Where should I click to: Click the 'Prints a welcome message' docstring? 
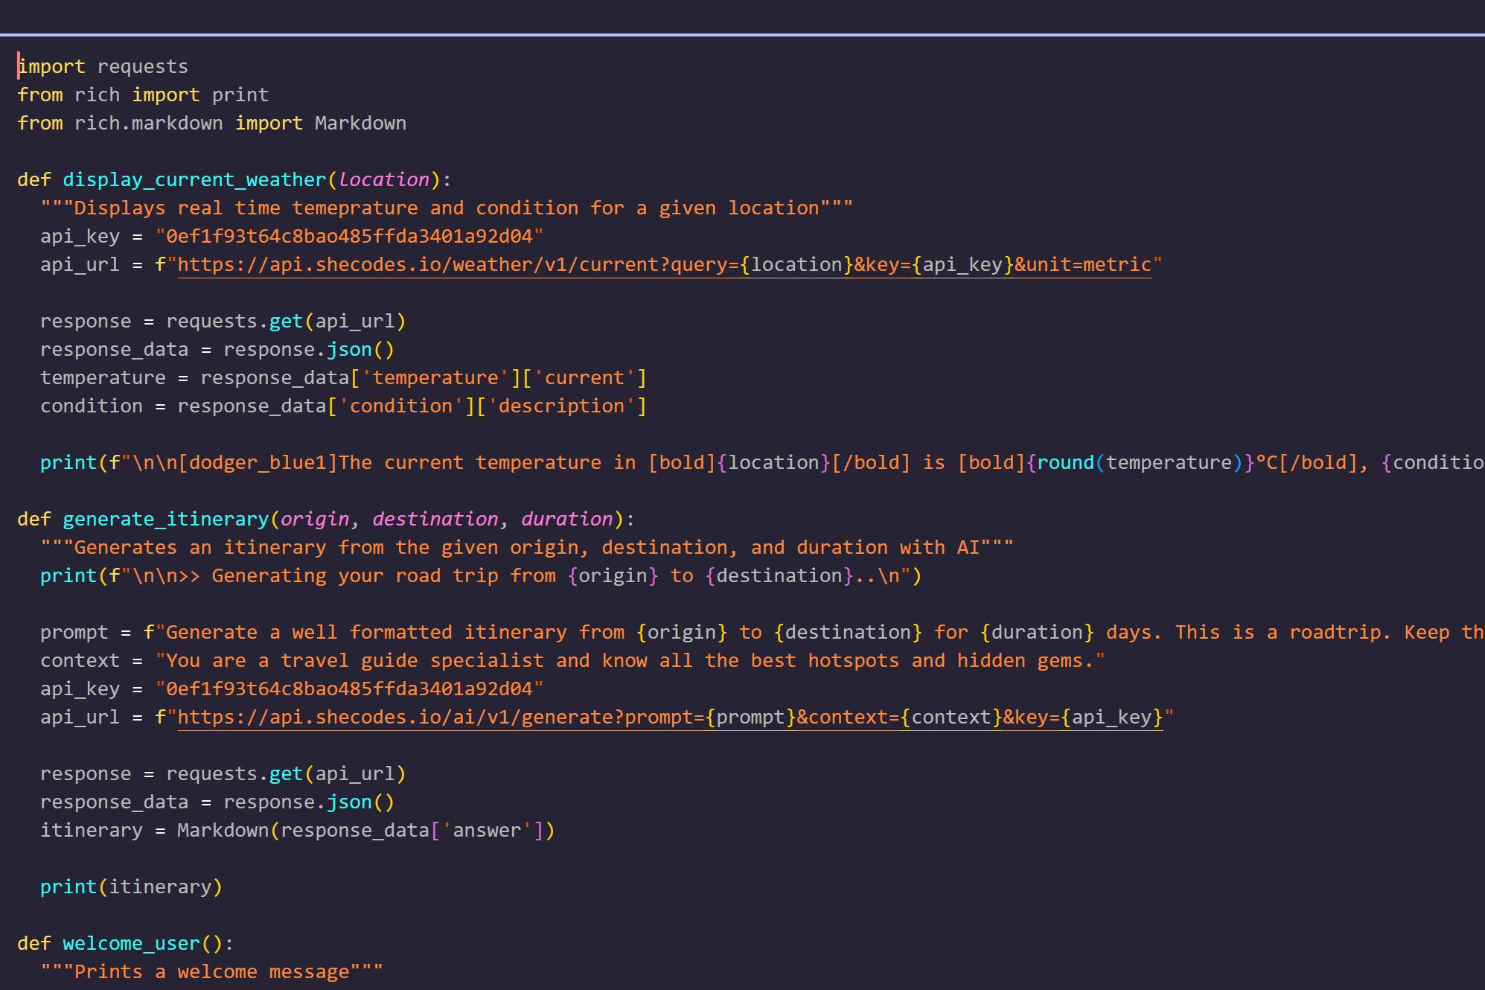[x=211, y=972]
